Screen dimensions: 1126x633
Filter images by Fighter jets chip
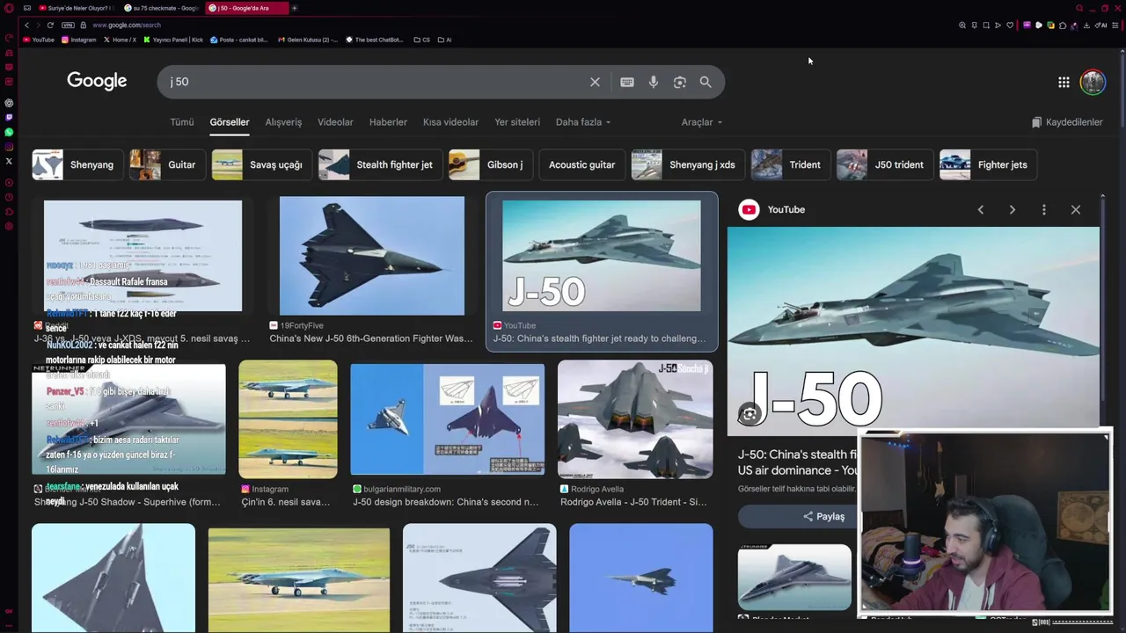(x=989, y=164)
